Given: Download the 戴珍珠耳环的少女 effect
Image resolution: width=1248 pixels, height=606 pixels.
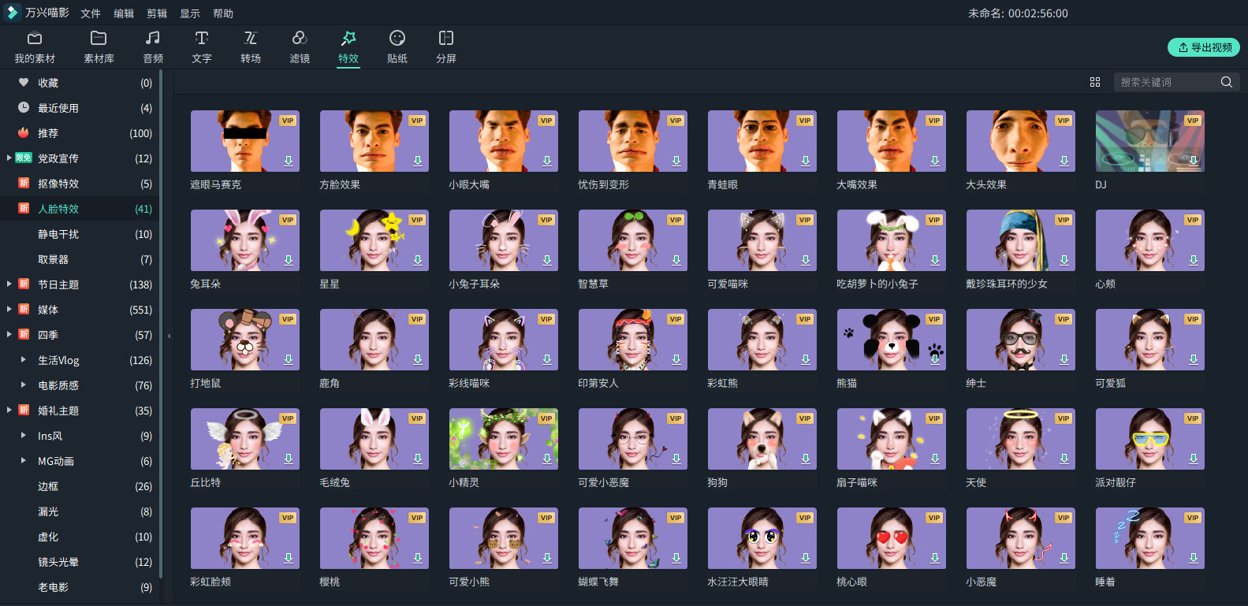Looking at the screenshot, I should (1064, 260).
